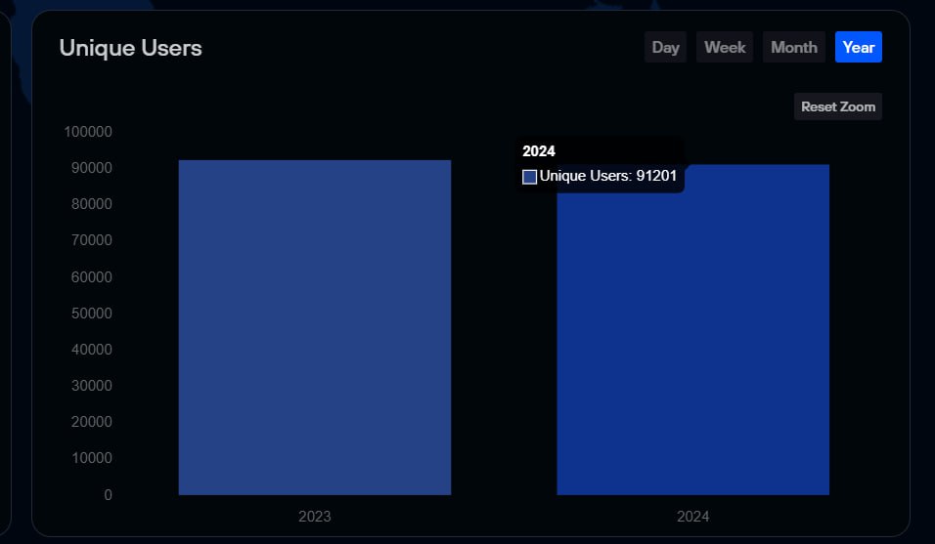
Task: Switch chart to Month view
Action: 794,47
